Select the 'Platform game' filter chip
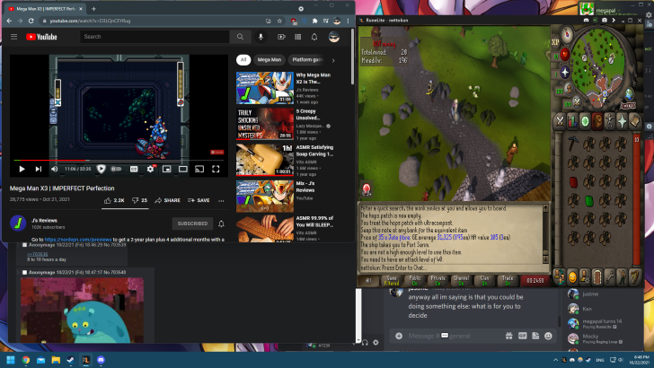654x368 pixels. [306, 60]
